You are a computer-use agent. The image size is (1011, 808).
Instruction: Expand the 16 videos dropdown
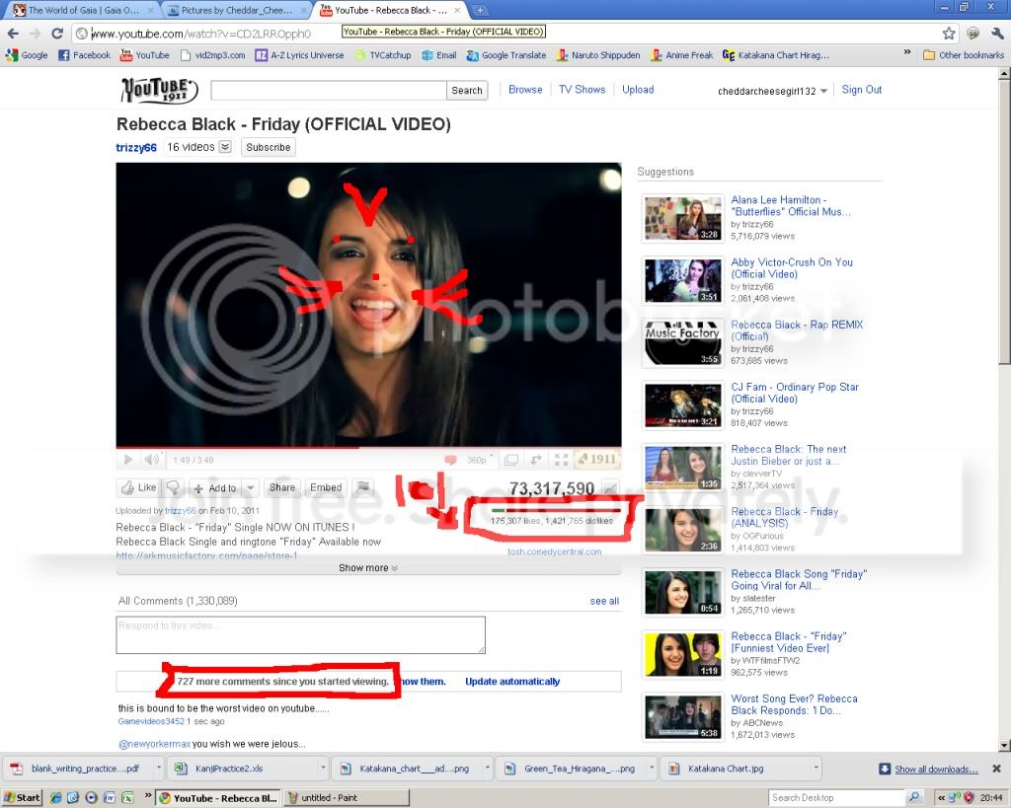pyautogui.click(x=224, y=147)
